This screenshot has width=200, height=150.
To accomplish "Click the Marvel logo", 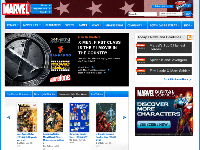I will click(x=16, y=9).
